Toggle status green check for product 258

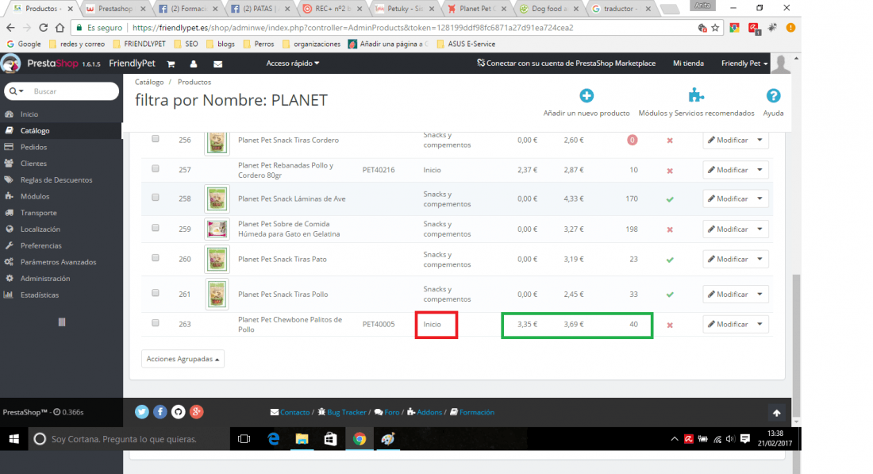click(x=670, y=198)
